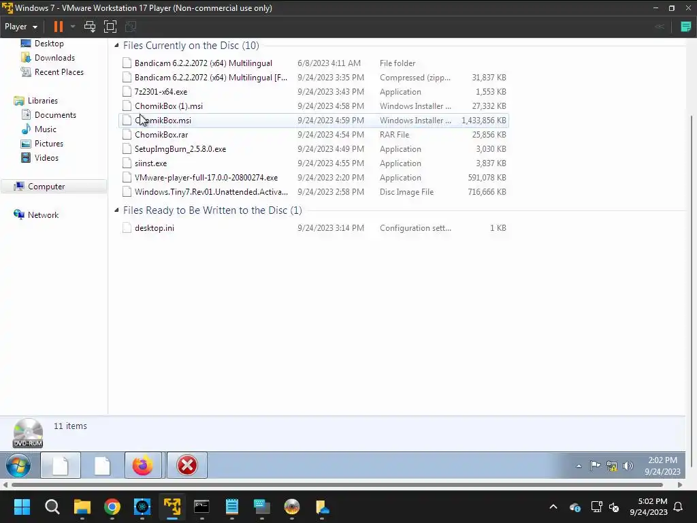
Task: Open the host Windows 11 Start menu
Action: coord(22,507)
